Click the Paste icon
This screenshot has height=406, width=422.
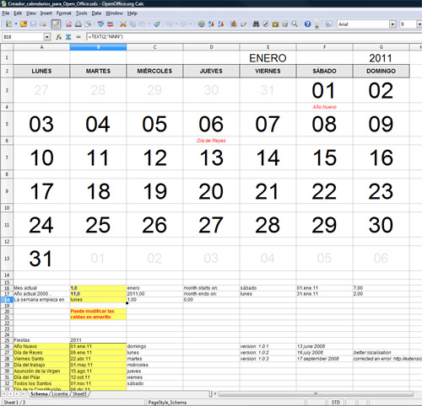(x=143, y=24)
